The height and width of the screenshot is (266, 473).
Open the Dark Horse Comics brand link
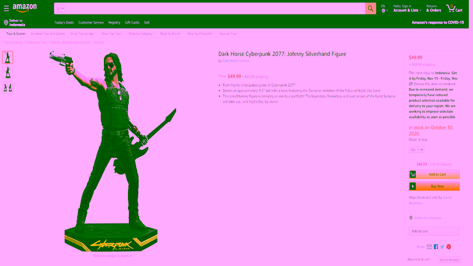pos(236,60)
